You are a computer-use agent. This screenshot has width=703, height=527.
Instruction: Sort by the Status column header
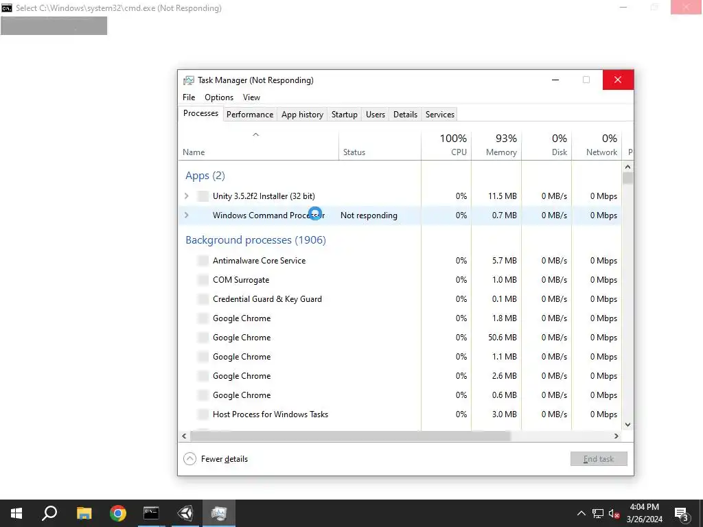380,145
